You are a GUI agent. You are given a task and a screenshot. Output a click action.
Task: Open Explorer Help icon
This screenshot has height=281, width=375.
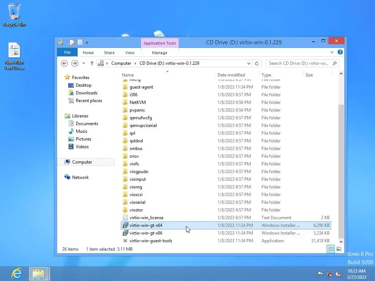[x=340, y=52]
